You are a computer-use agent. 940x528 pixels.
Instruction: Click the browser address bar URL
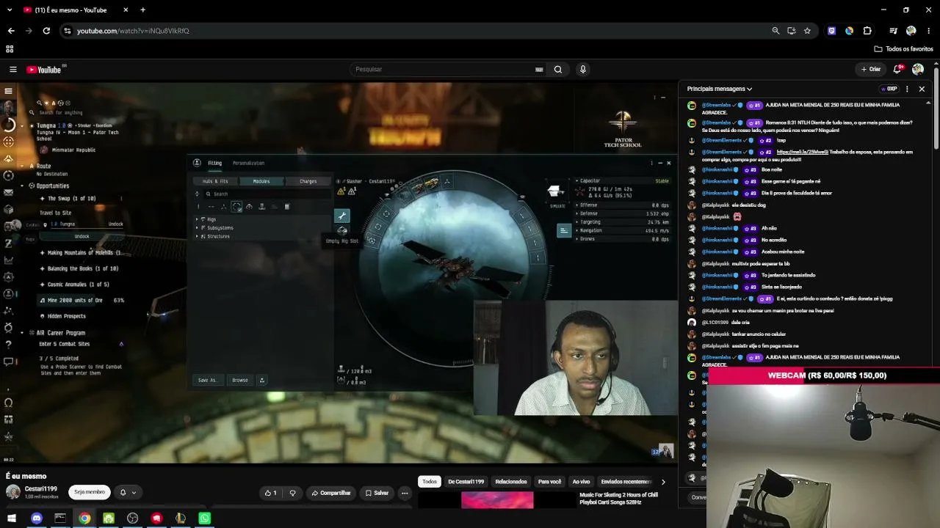point(133,31)
